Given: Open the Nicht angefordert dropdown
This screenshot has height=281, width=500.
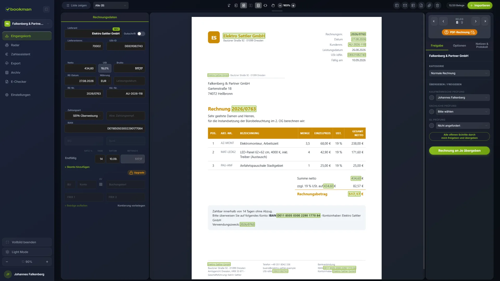Looking at the screenshot, I should tap(463, 126).
